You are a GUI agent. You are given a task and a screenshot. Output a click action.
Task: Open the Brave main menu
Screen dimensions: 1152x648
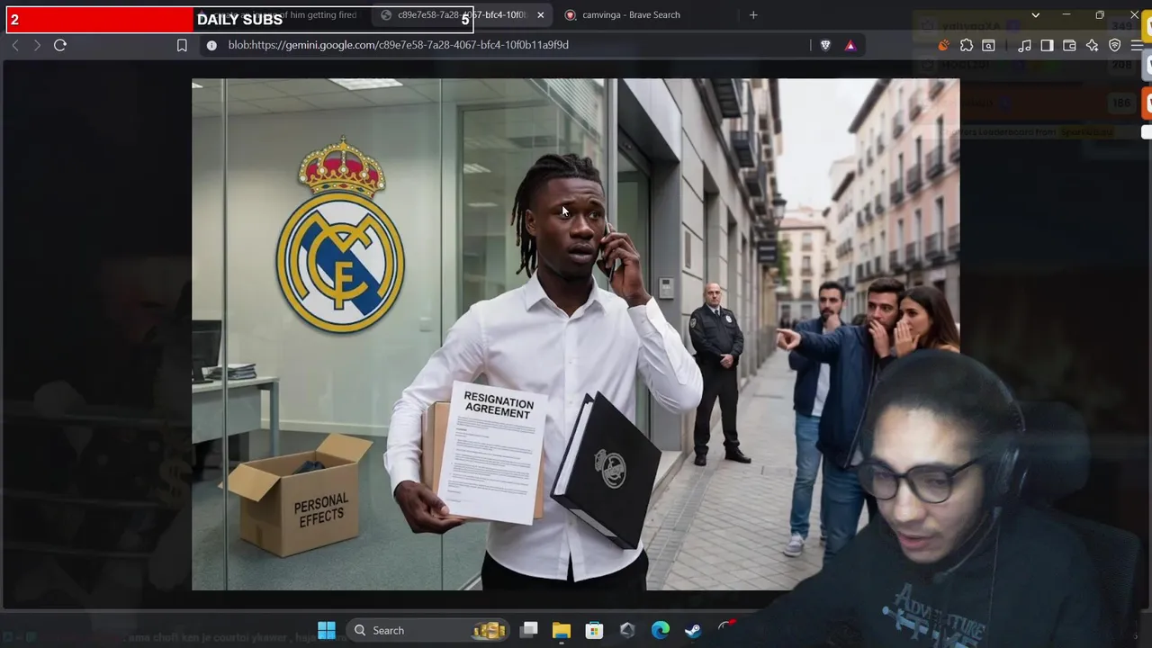click(1137, 45)
